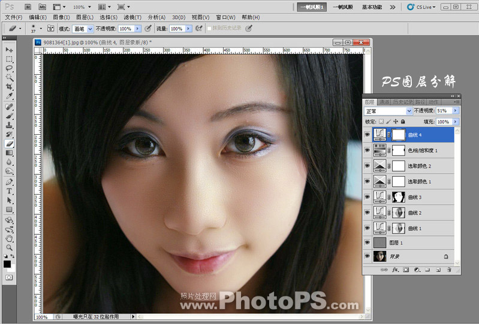The width and height of the screenshot is (479, 324).
Task: Toggle lock all padlock in layers panel
Action: pyautogui.click(x=403, y=122)
